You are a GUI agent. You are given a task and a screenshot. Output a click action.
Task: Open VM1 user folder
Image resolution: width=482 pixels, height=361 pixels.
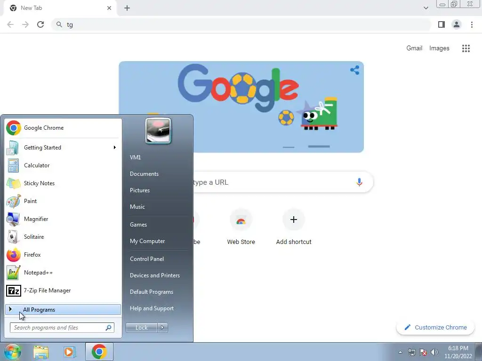(x=135, y=157)
